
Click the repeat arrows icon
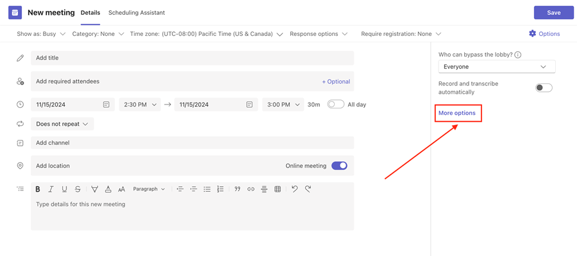[x=21, y=124]
